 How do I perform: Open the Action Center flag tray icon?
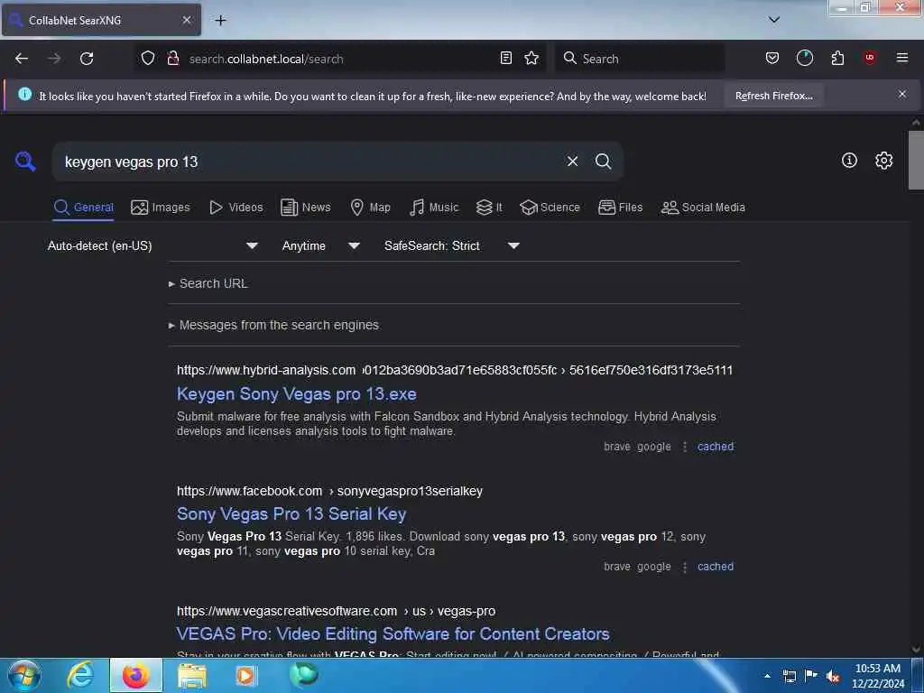click(x=811, y=675)
